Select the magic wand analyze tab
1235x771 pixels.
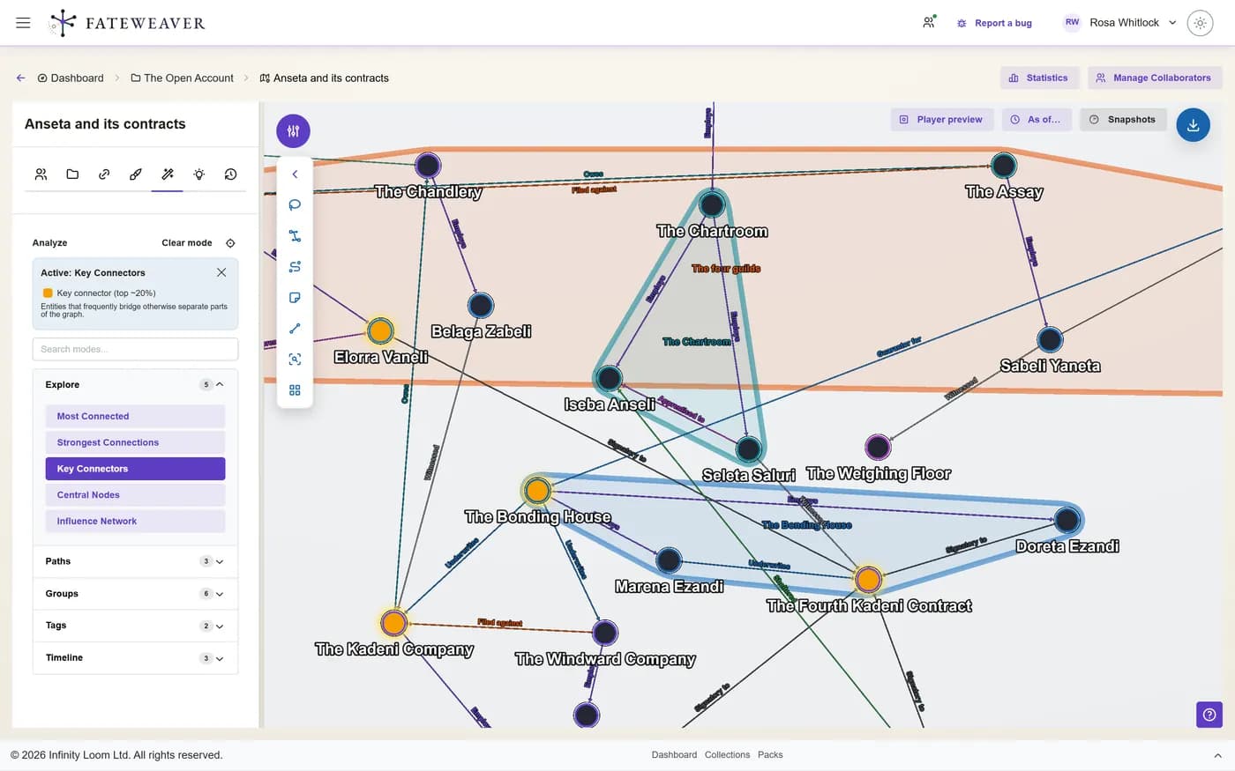(168, 174)
